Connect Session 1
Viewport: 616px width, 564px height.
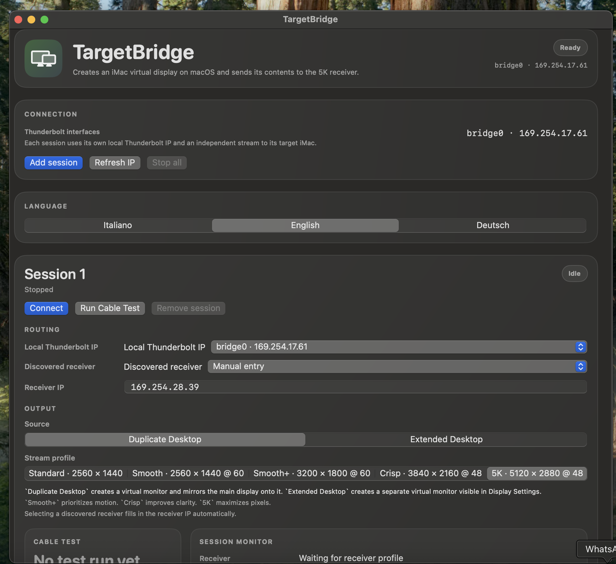[46, 308]
